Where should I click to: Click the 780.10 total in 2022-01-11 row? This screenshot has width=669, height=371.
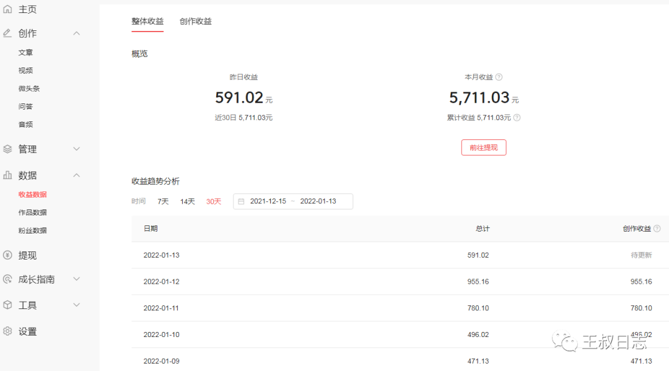tap(478, 308)
